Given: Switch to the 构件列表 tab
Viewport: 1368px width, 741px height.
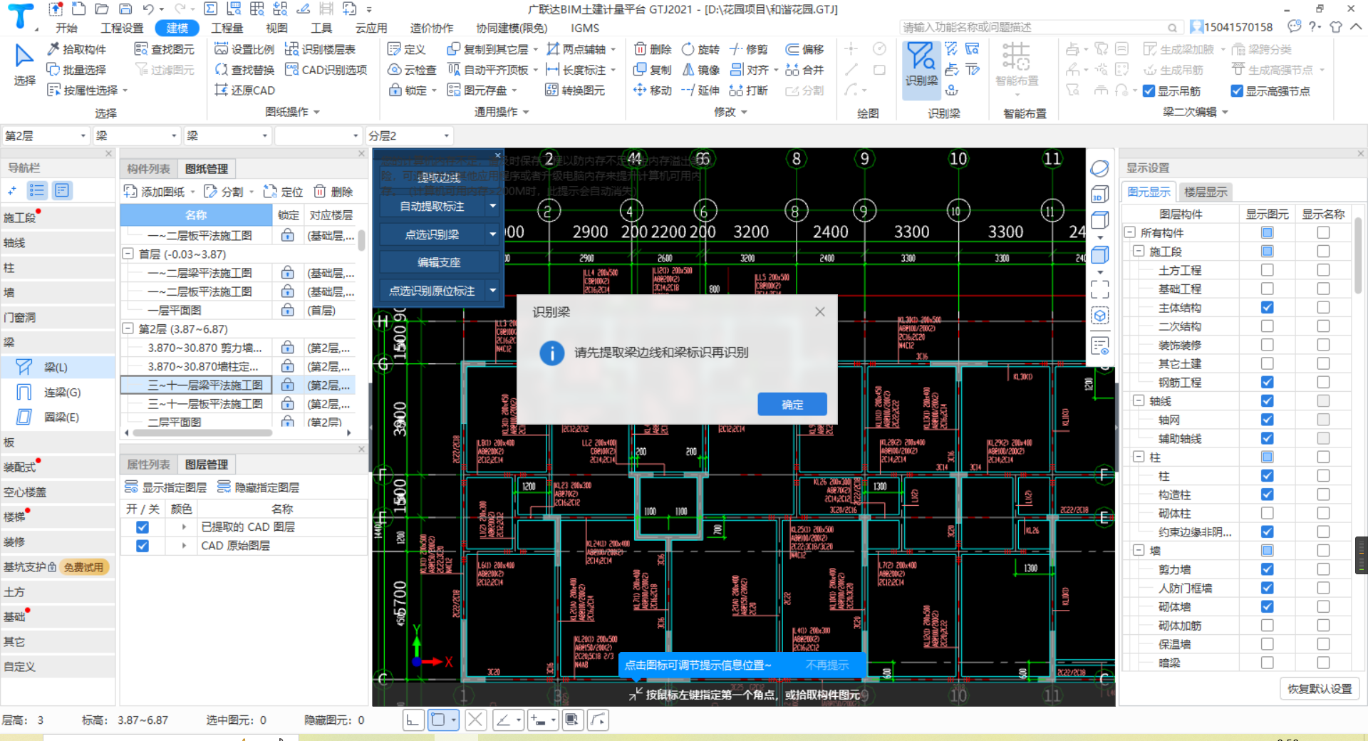Looking at the screenshot, I should pos(148,169).
